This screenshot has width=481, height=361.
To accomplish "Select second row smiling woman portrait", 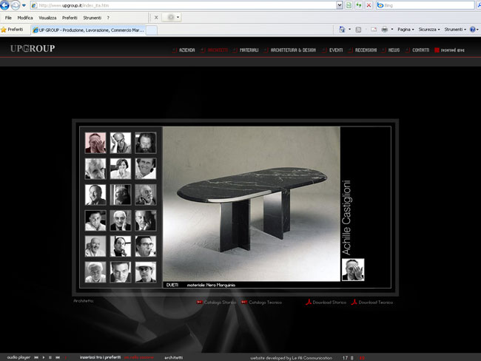I will point(121,169).
